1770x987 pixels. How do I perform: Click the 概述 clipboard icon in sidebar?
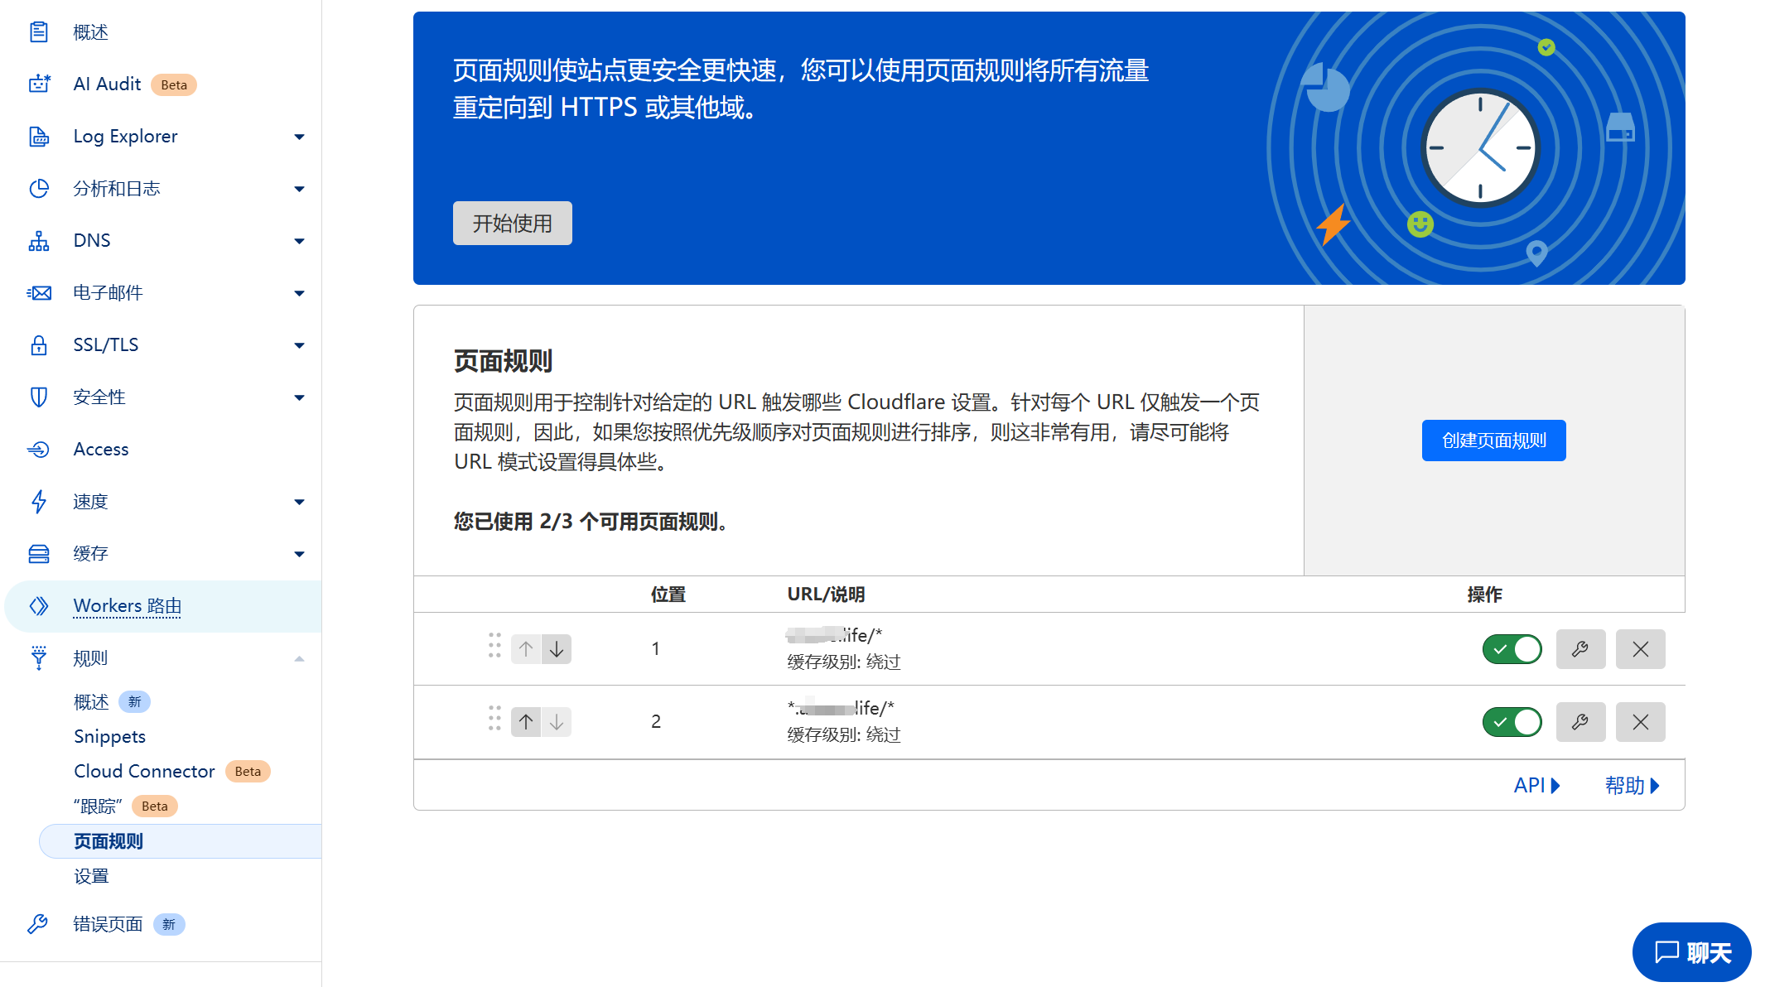pos(39,32)
